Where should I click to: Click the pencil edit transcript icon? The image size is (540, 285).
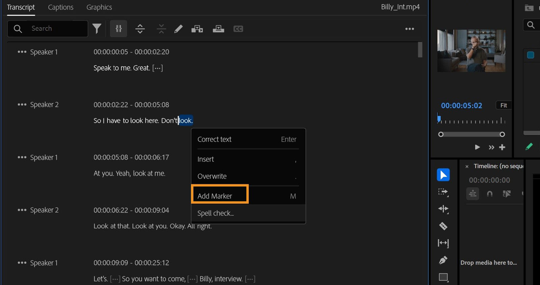pos(178,29)
